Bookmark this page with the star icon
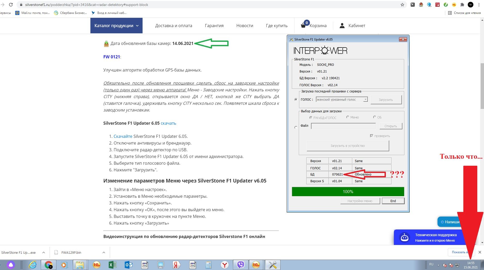 coord(402,5)
